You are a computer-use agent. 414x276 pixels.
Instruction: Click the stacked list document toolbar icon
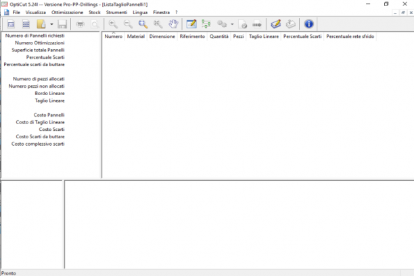click(26, 24)
